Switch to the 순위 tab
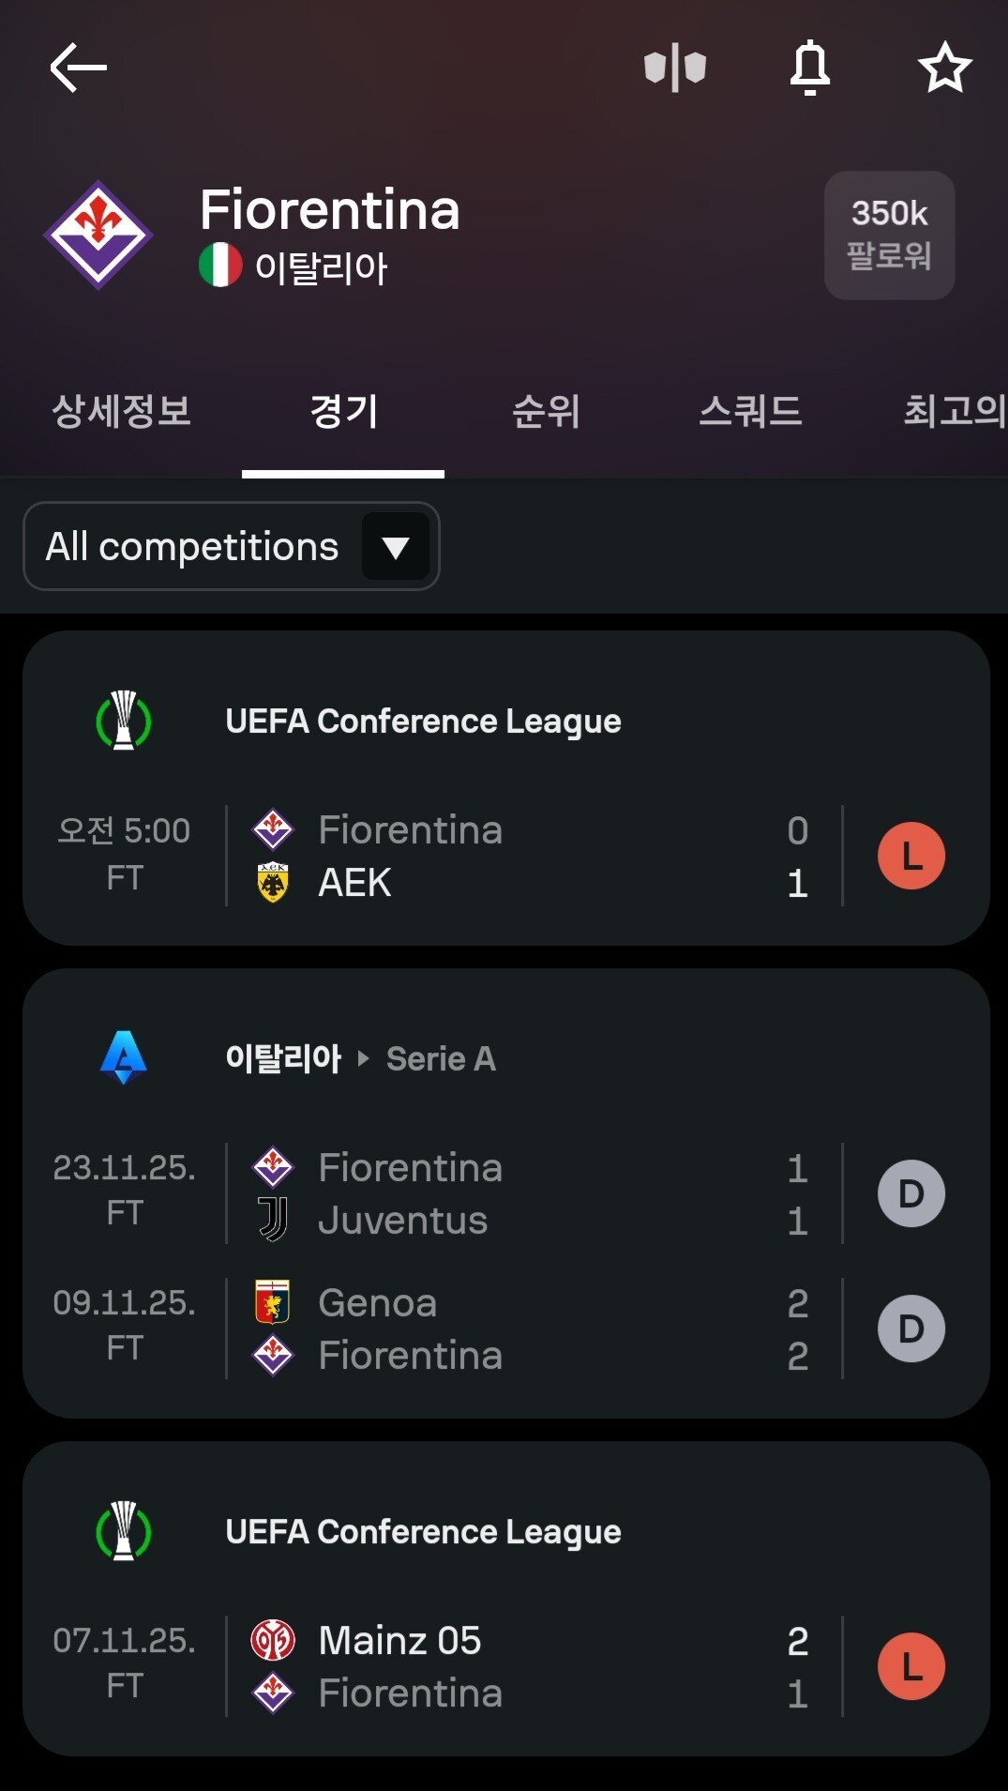 [546, 411]
